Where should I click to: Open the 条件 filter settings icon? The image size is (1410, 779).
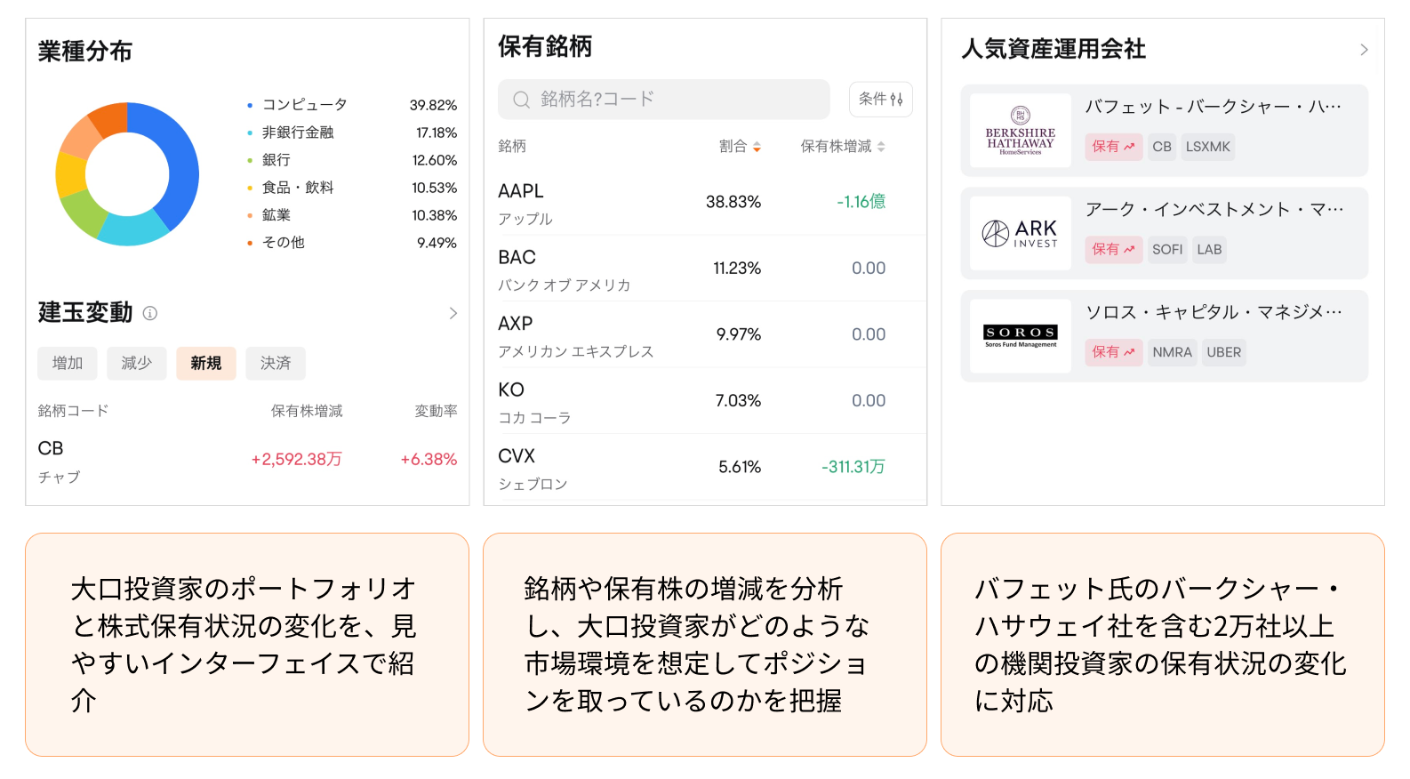(880, 100)
